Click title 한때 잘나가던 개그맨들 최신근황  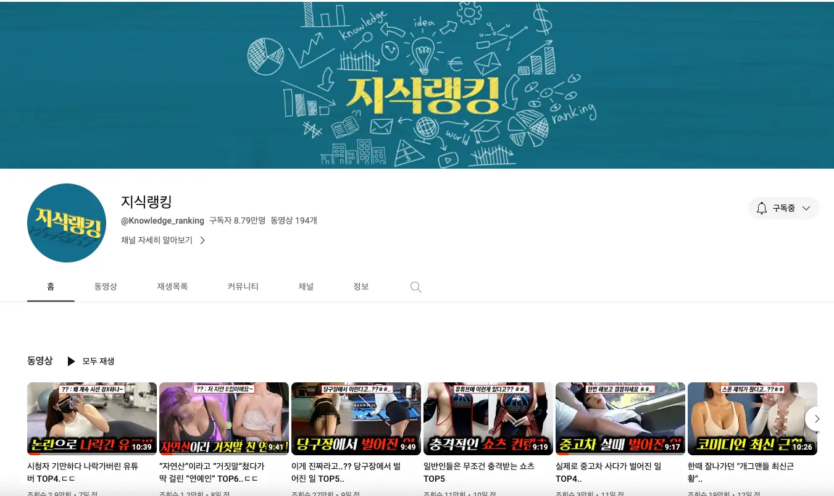pos(741,473)
